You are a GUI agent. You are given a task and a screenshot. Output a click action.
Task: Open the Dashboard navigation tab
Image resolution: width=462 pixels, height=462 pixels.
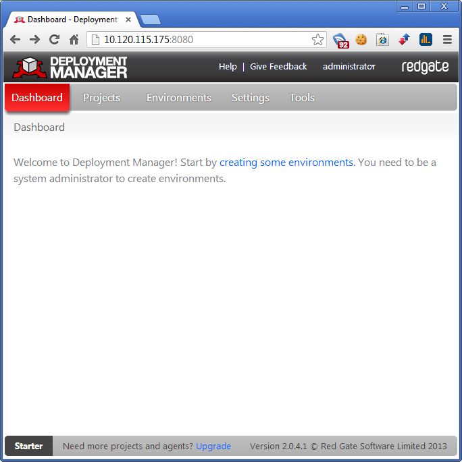pyautogui.click(x=37, y=98)
